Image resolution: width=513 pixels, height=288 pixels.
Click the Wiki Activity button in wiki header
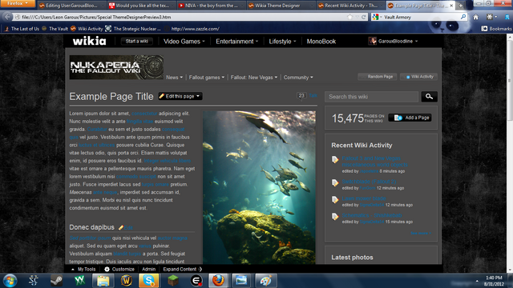pos(418,77)
